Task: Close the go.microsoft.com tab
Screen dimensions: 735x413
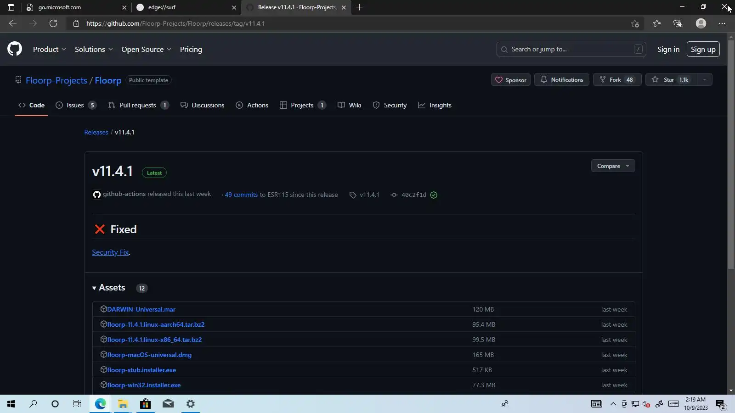Action: (x=124, y=7)
